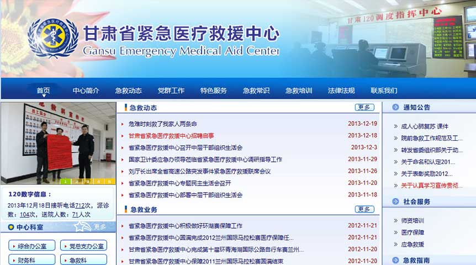
Task: Switch slideshow to slide number 4
Action: click(98, 182)
